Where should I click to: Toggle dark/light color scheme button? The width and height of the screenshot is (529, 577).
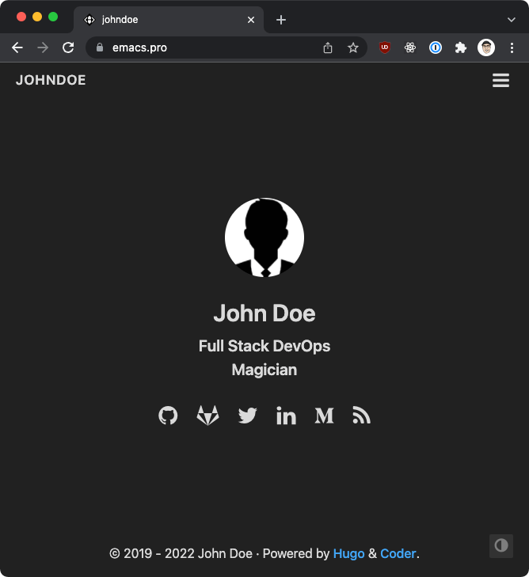point(500,545)
